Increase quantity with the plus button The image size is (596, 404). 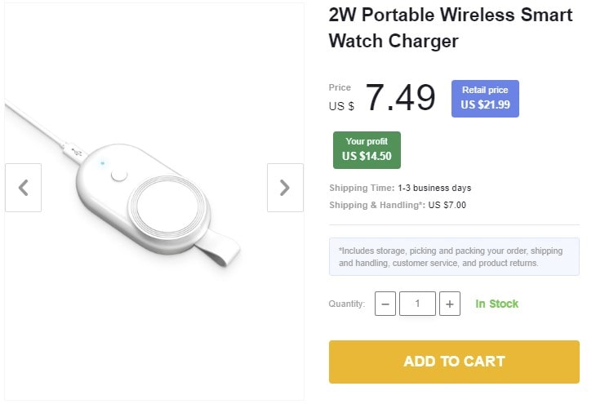coord(449,304)
